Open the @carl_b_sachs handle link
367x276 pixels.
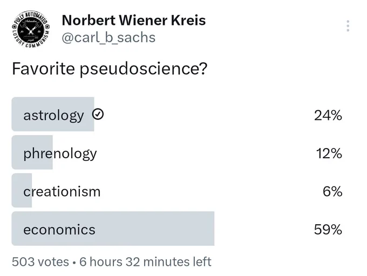(x=108, y=37)
